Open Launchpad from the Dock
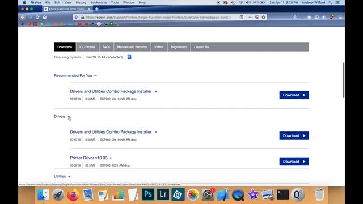The height and width of the screenshot is (204, 363). [58, 194]
